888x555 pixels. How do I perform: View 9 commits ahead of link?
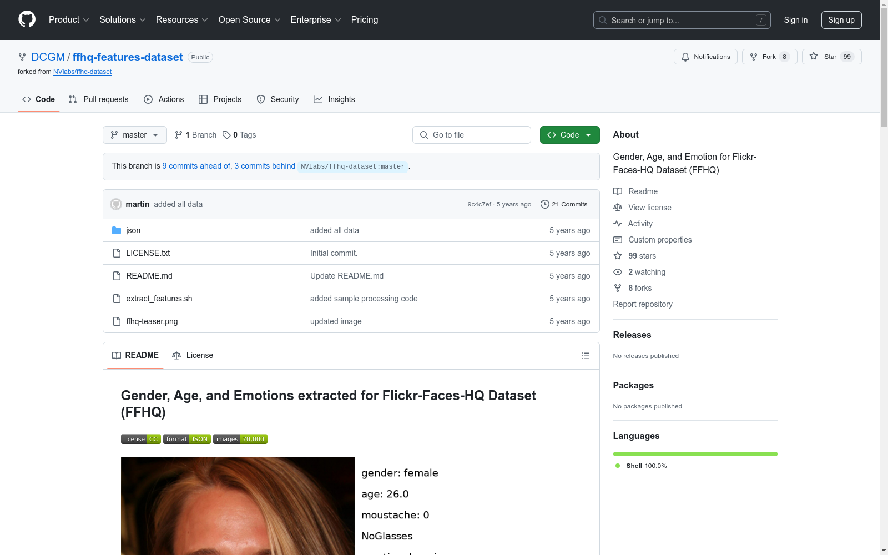(x=196, y=166)
